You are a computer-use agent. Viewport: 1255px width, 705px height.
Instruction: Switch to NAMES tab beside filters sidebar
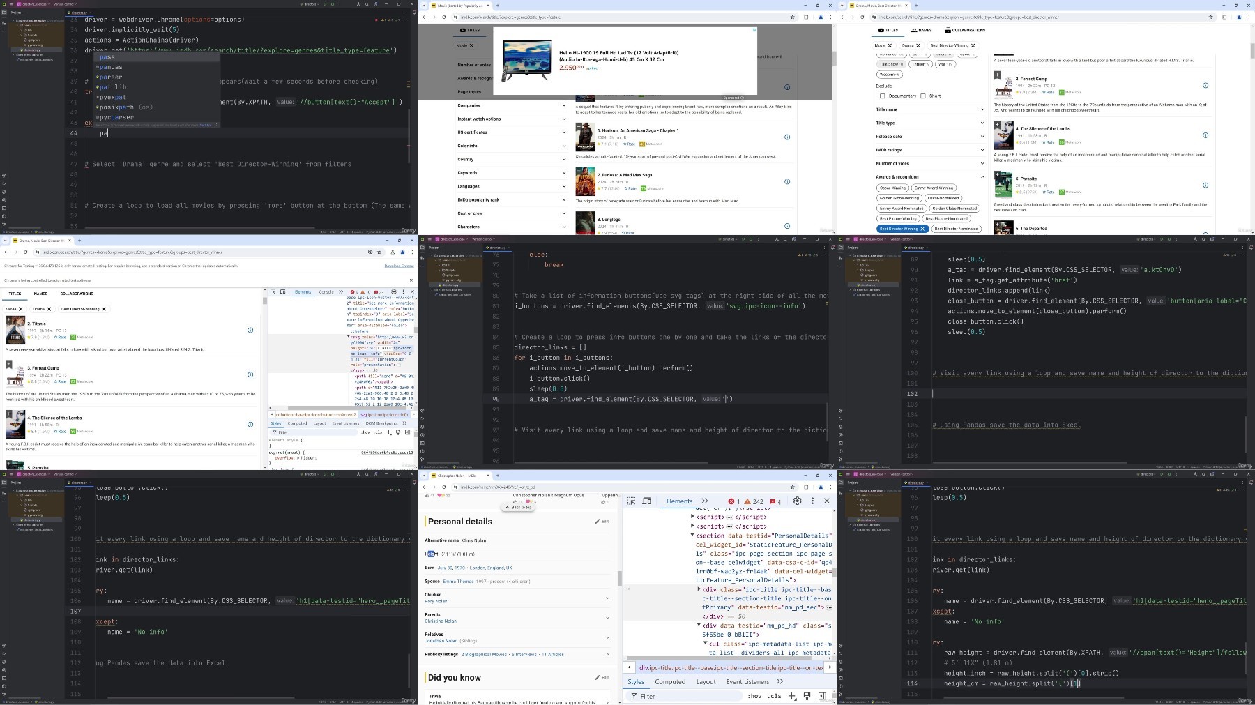click(921, 30)
